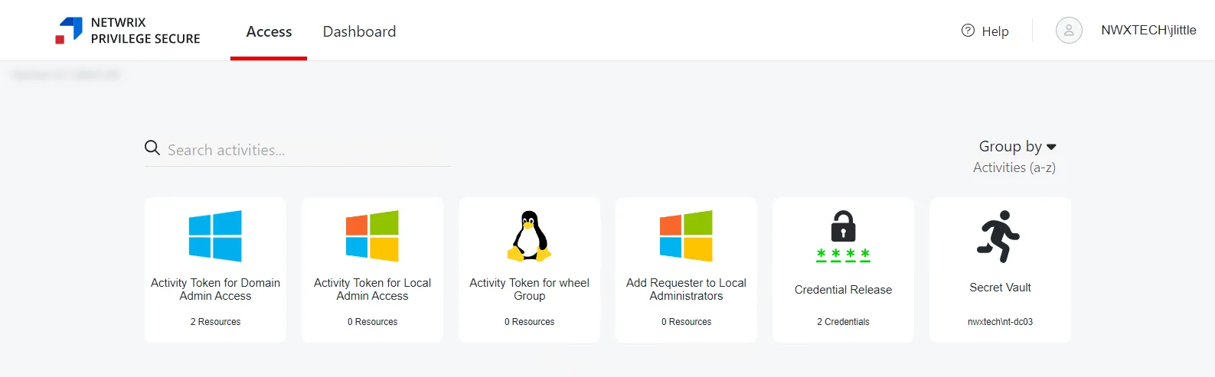Click the Linux penguin icon for wheel Group
Viewport: 1215px width, 377px height.
529,236
